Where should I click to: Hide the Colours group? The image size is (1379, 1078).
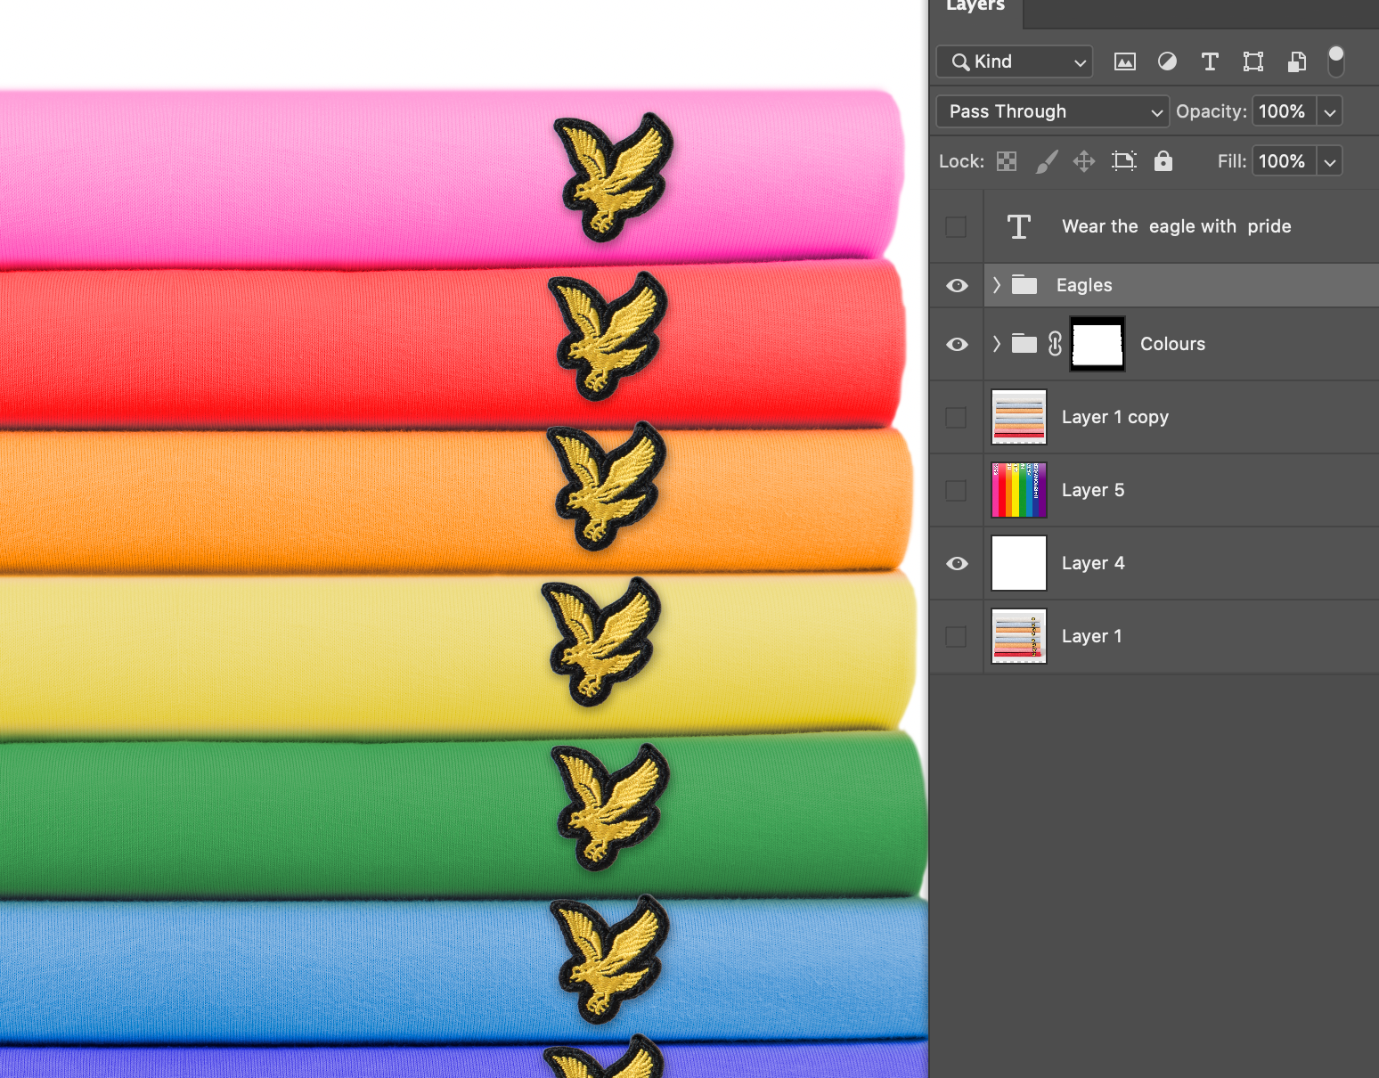pyautogui.click(x=958, y=344)
